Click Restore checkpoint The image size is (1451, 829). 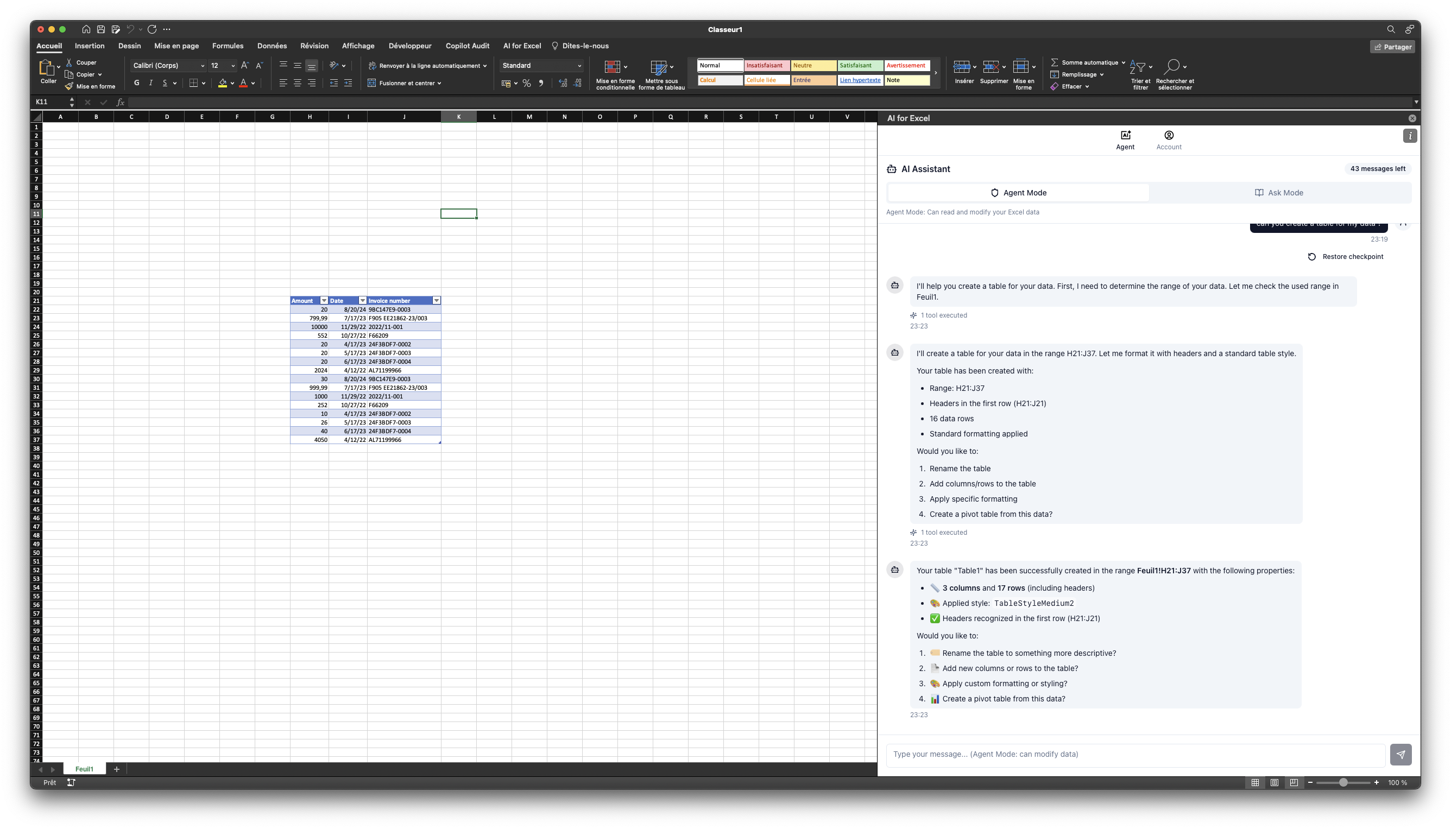click(1346, 257)
